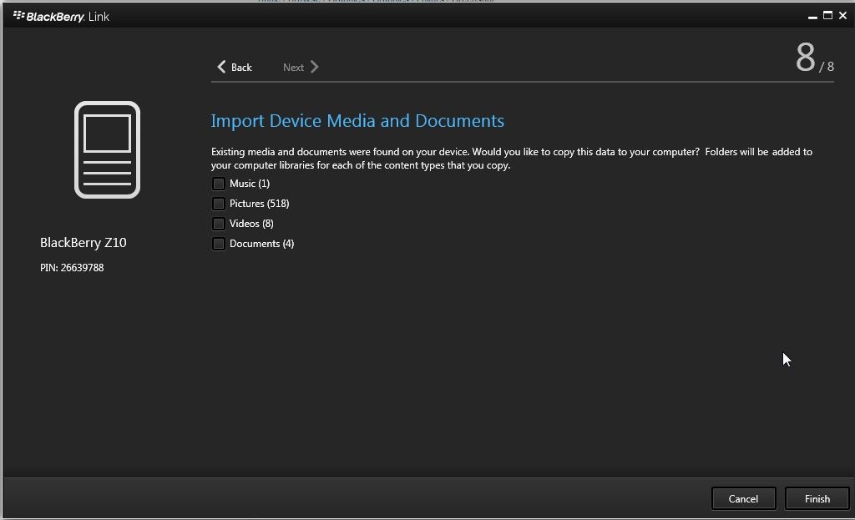This screenshot has height=520, width=855.
Task: Click the Import Device Media and Documents heading
Action: pyautogui.click(x=357, y=121)
